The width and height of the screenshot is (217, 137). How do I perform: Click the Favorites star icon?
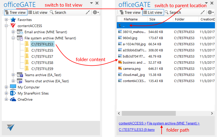13,20
